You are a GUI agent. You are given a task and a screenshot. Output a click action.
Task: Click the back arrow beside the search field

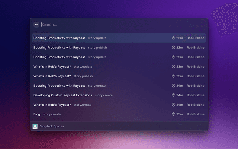(x=36, y=25)
